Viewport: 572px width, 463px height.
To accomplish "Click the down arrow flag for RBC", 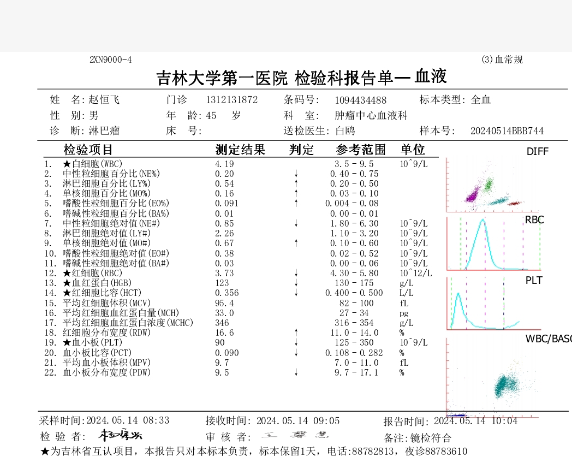I will coord(296,273).
